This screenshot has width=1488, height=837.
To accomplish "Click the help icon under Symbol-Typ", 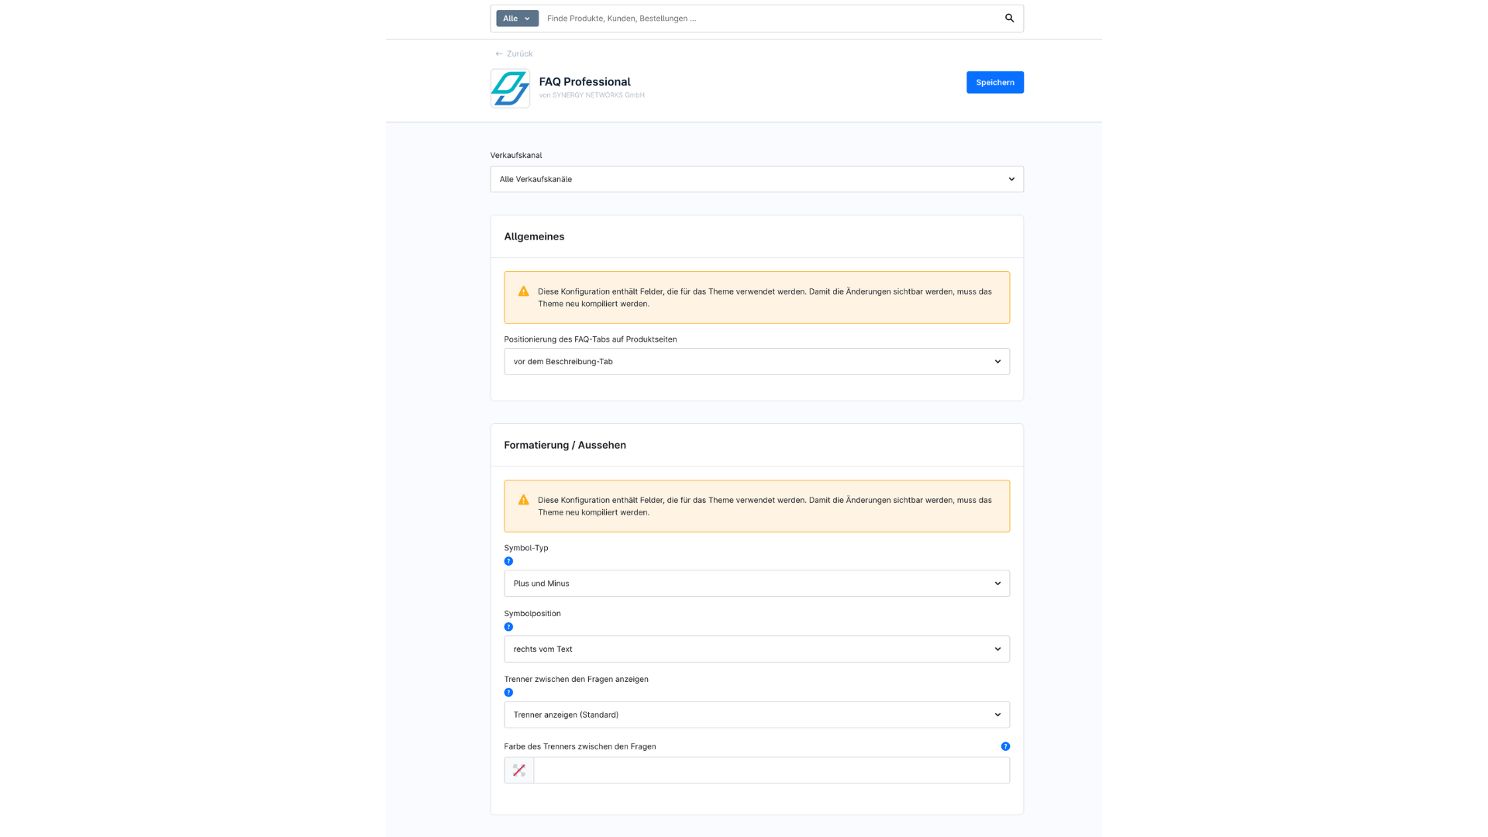I will [508, 561].
